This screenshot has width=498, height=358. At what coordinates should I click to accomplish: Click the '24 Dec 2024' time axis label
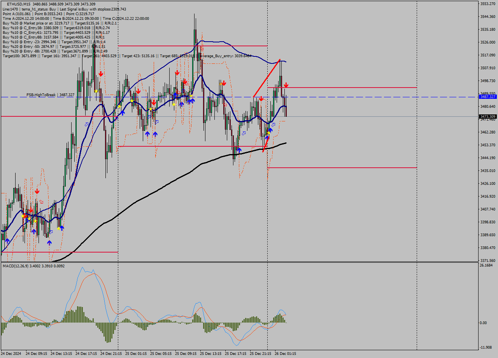[x=12, y=354]
